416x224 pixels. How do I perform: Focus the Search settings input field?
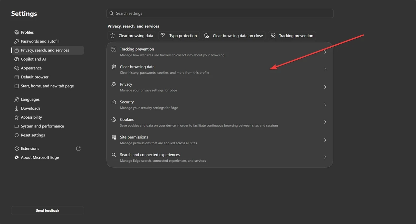point(220,13)
